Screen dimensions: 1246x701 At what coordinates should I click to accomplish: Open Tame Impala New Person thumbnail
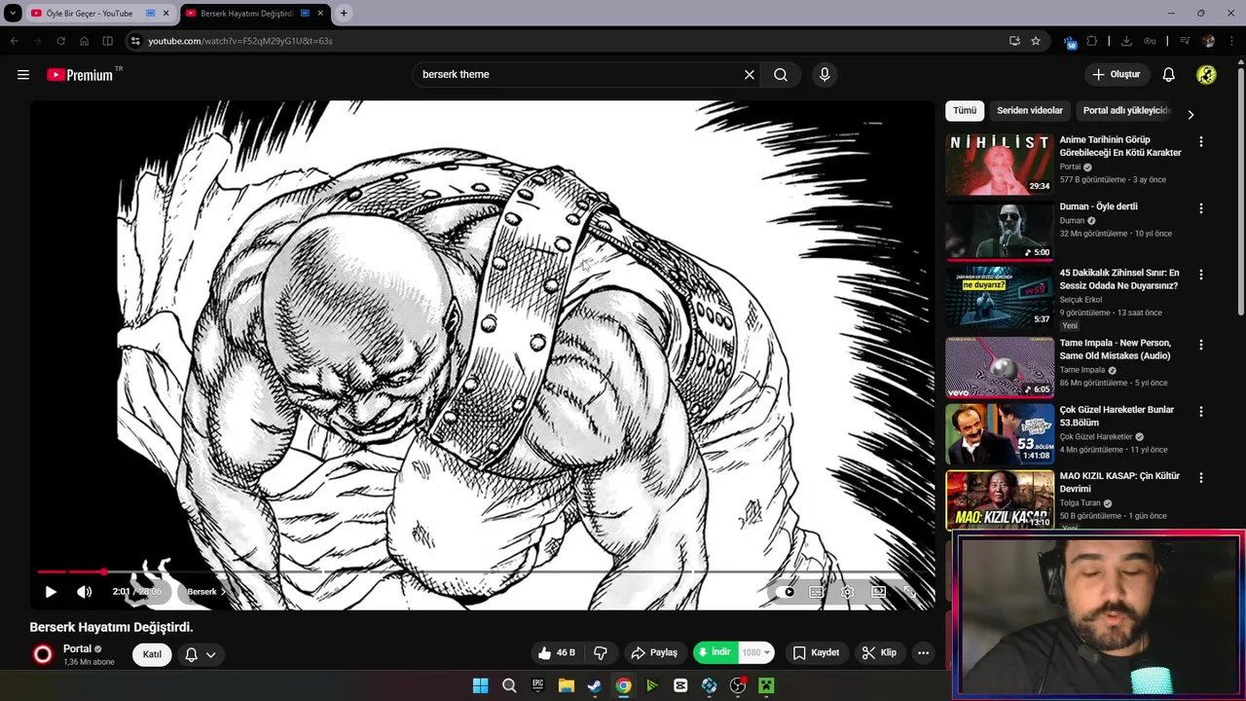click(x=1000, y=367)
